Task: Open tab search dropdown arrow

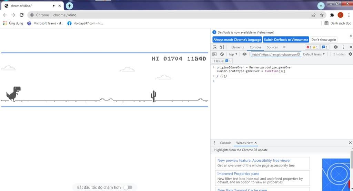Action: (321, 6)
